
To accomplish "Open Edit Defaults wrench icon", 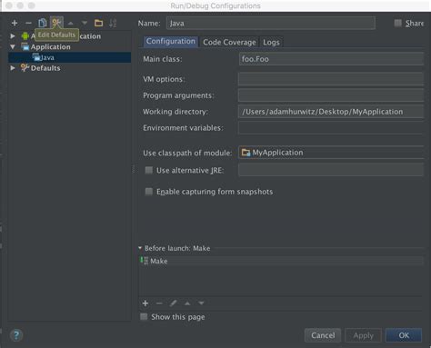I will click(x=56, y=23).
